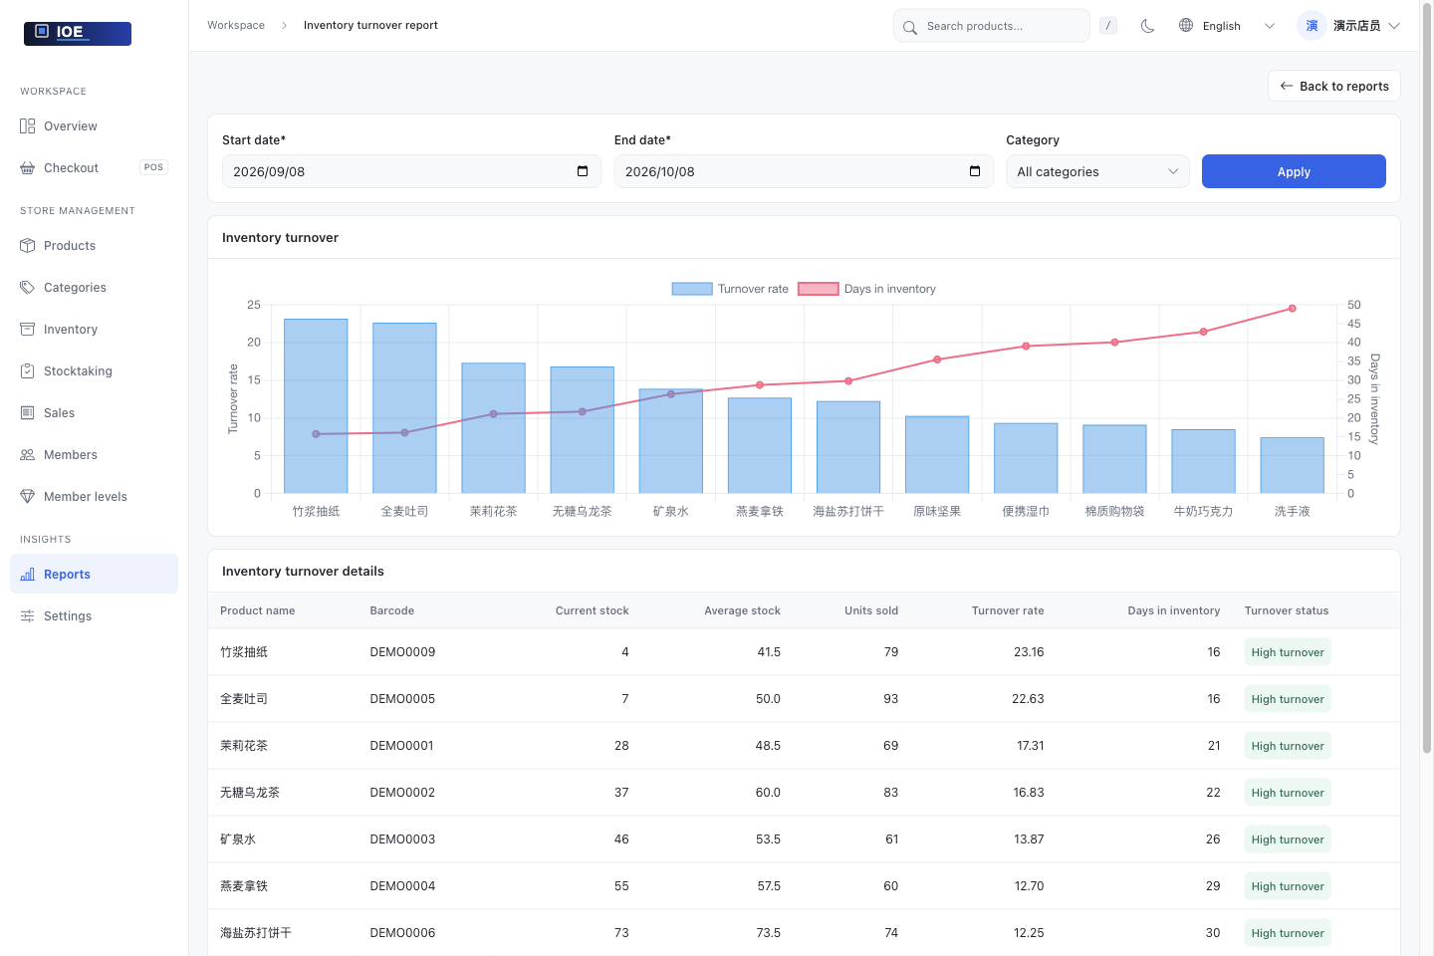Click the Reports bar chart icon
The image size is (1434, 956).
click(28, 575)
